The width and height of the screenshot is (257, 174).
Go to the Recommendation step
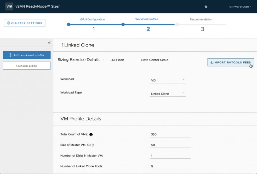[x=201, y=19]
